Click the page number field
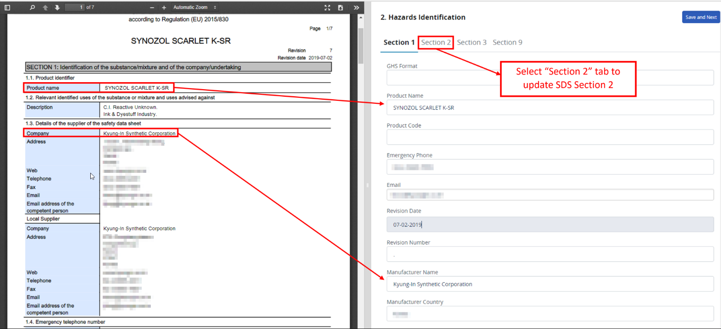721x329 pixels. coord(75,8)
